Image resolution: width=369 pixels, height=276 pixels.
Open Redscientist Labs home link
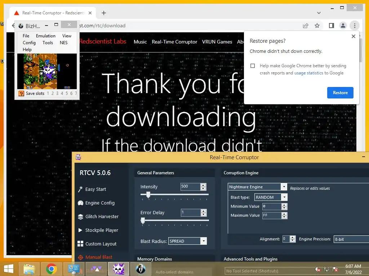(x=103, y=42)
